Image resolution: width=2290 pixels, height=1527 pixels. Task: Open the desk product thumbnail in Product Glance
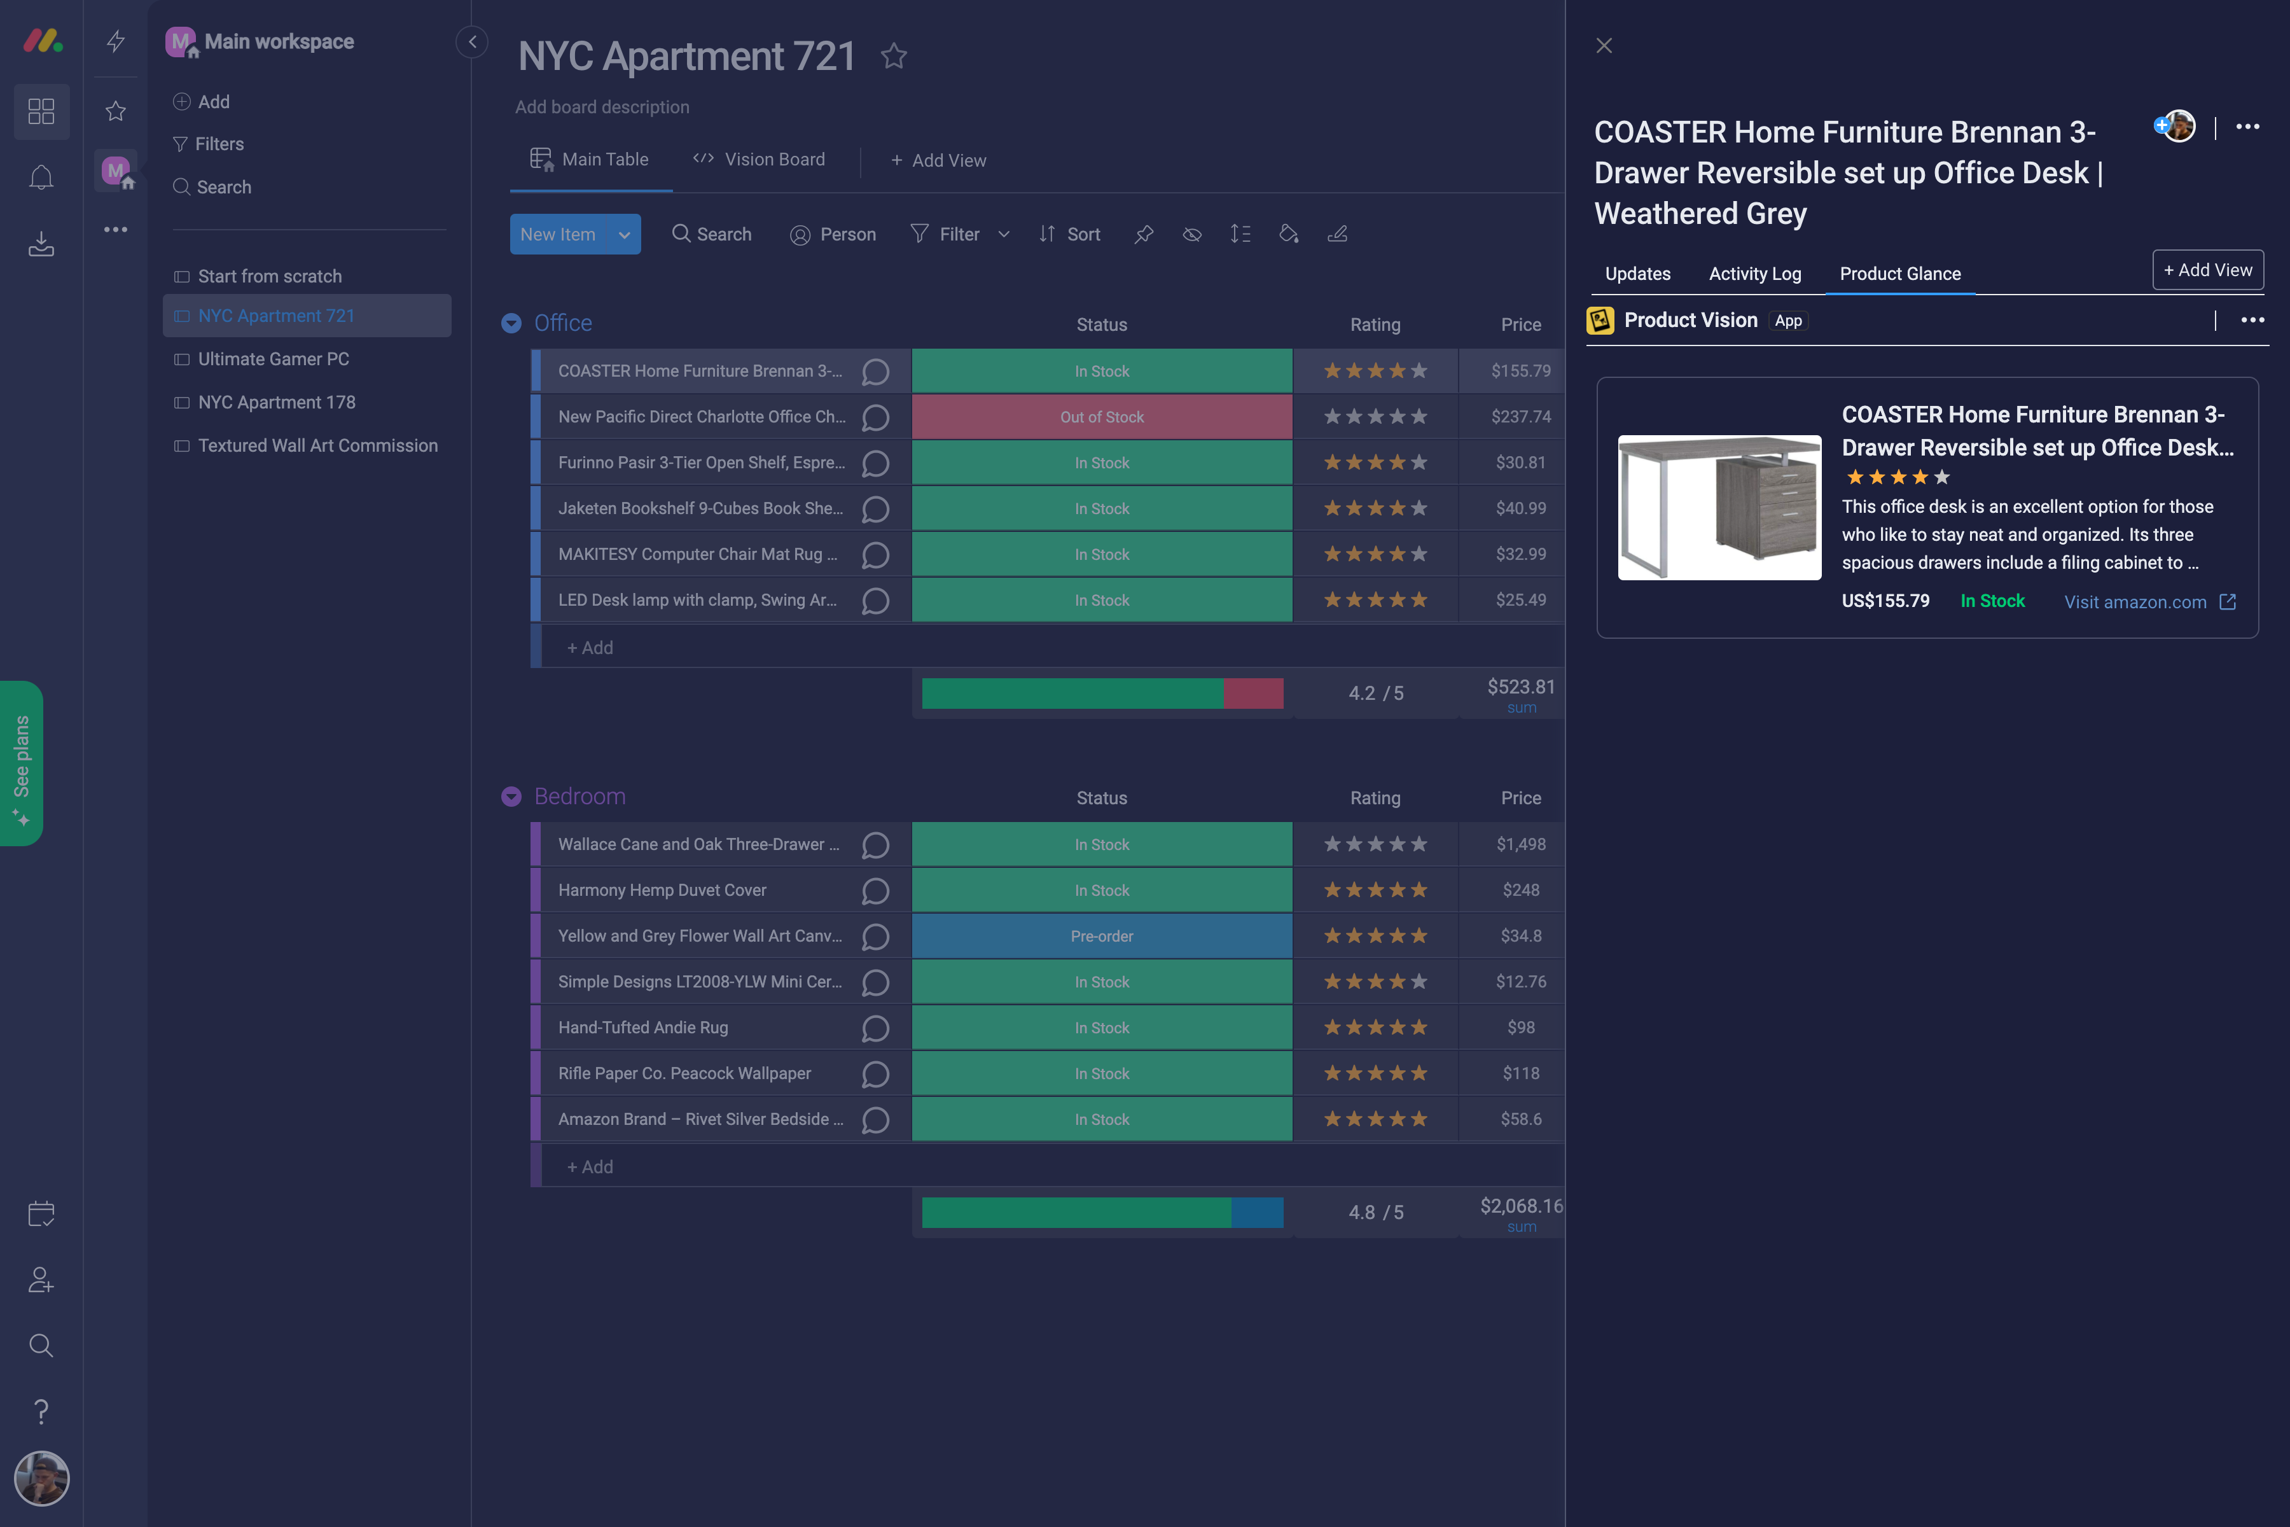1719,506
